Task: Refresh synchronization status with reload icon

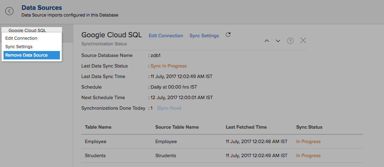Action: click(228, 35)
